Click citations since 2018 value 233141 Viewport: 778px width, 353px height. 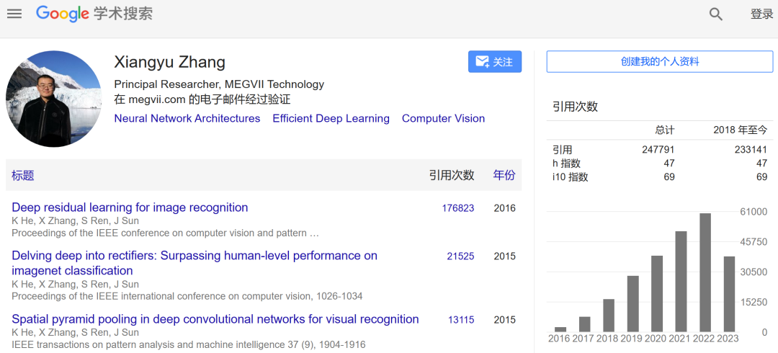[x=751, y=150]
